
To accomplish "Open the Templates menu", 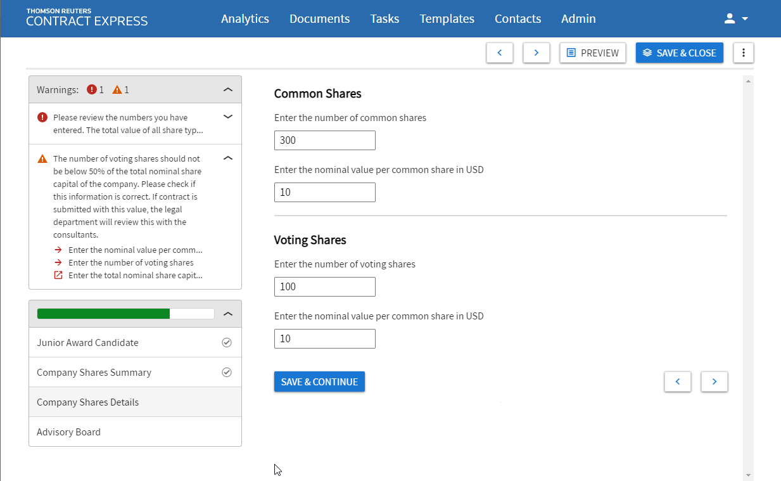I will pos(447,18).
